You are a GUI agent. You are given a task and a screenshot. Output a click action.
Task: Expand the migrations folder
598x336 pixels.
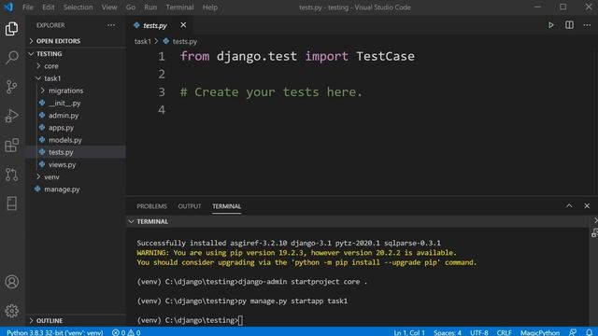point(65,91)
